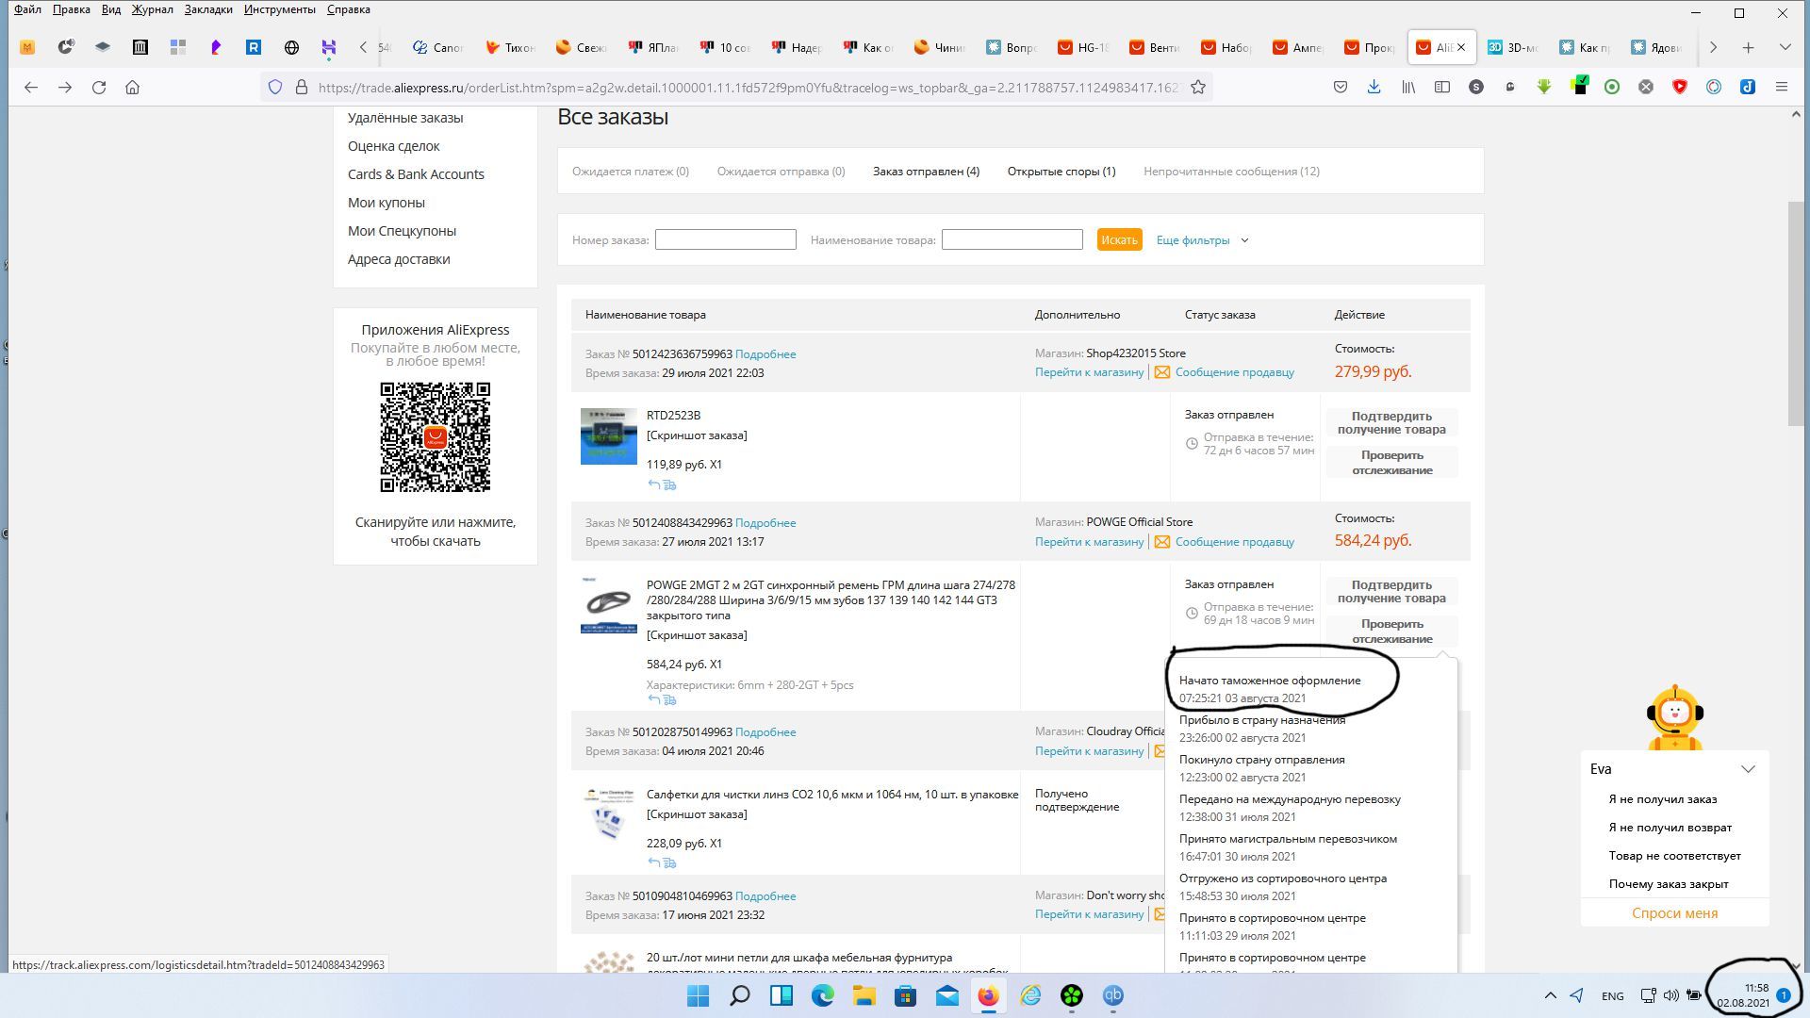
Task: Check tracking for the RTD2523B order
Action: click(x=1391, y=463)
